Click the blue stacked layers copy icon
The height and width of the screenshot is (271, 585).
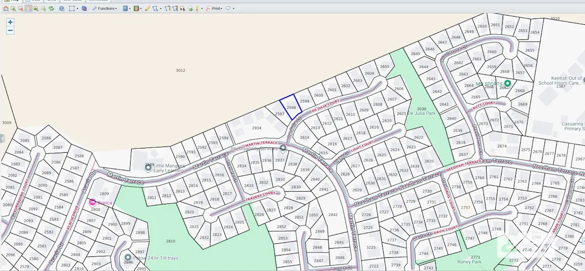(x=84, y=8)
